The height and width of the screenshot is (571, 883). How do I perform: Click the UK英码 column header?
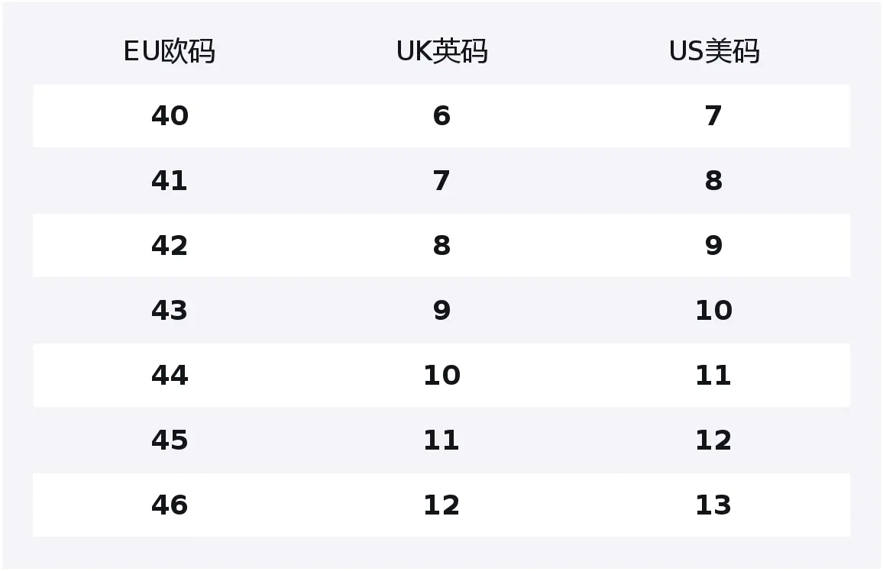[x=441, y=51]
